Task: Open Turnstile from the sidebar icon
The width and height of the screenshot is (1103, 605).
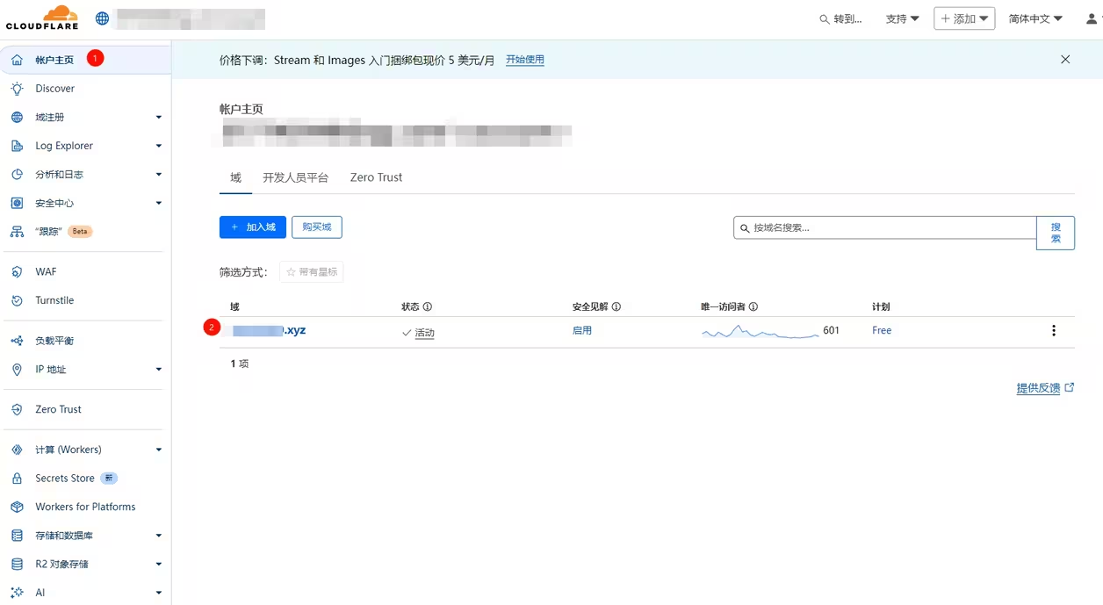Action: tap(17, 300)
